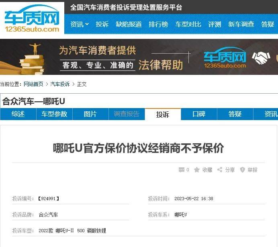Select the 新车调查 navigation item

point(241,24)
